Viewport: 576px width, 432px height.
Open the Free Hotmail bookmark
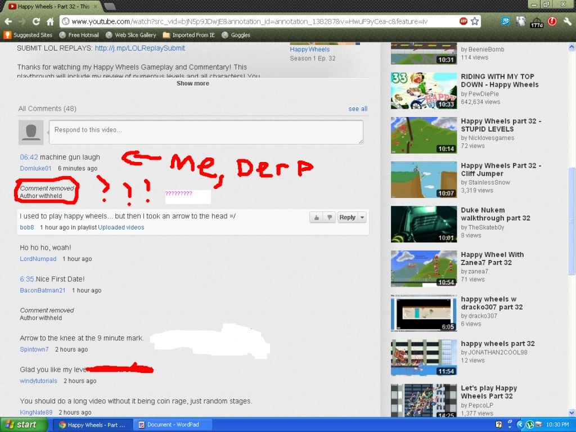(x=79, y=35)
